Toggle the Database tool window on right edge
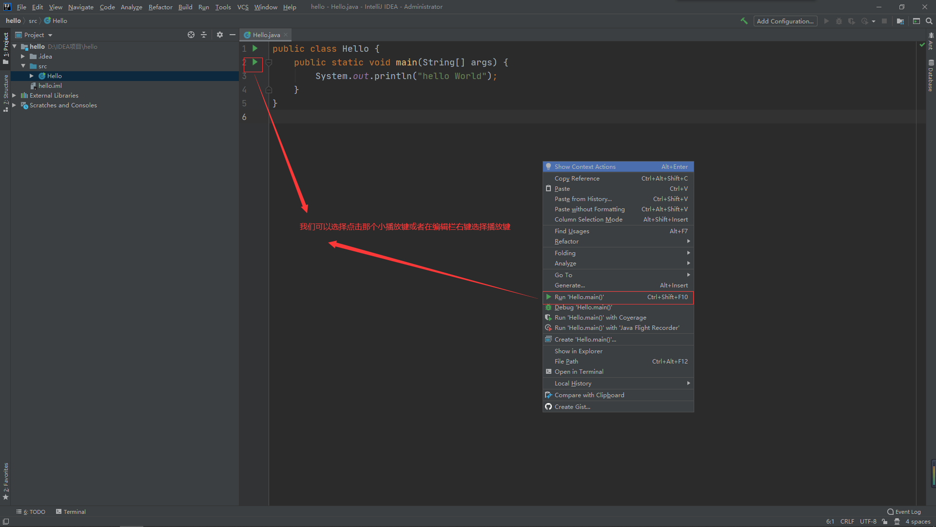936x527 pixels. pos(930,76)
